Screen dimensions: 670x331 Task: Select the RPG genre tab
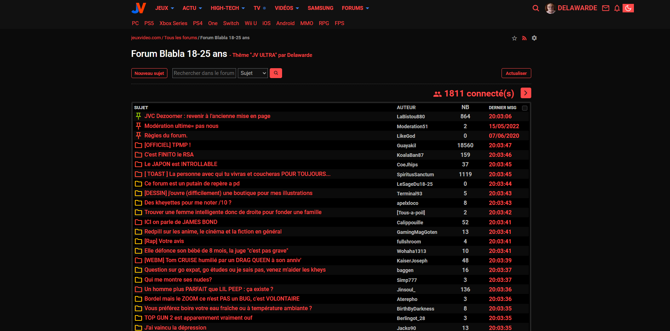[x=324, y=23]
